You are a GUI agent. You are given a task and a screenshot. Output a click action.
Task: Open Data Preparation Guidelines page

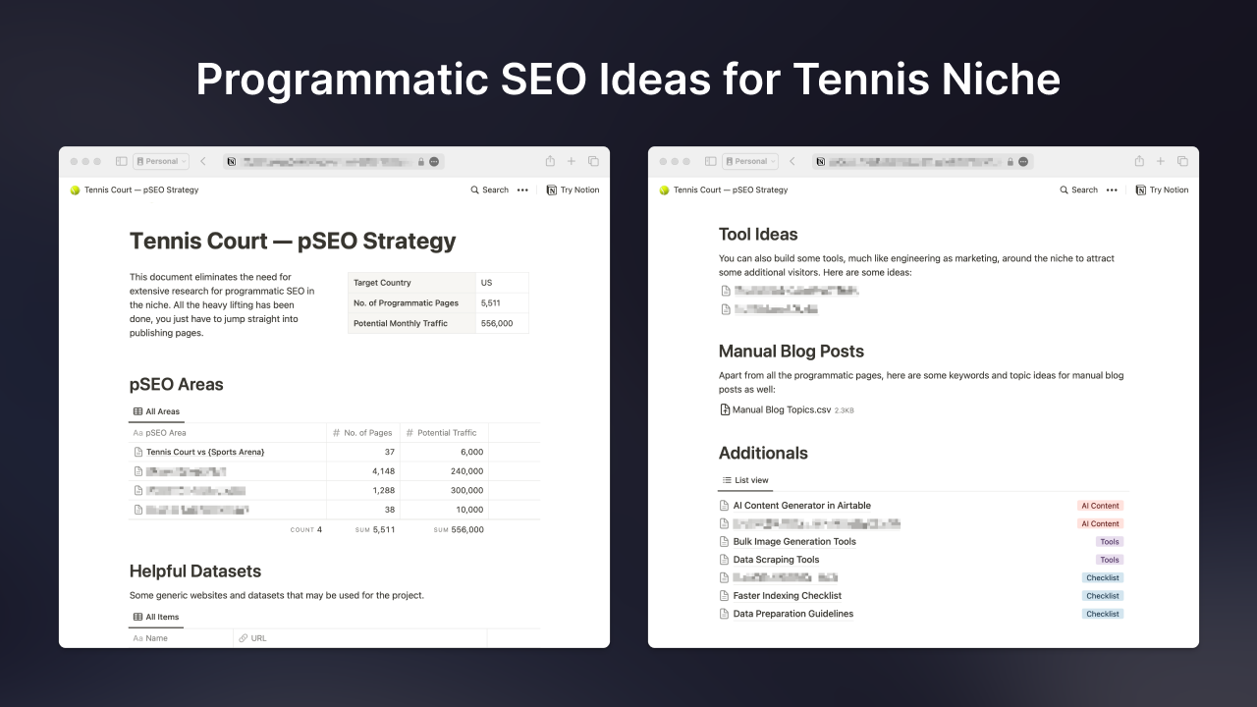pyautogui.click(x=793, y=614)
